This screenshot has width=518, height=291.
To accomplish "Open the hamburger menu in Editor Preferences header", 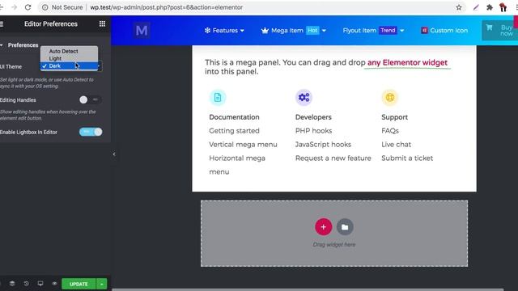I will click(2, 23).
